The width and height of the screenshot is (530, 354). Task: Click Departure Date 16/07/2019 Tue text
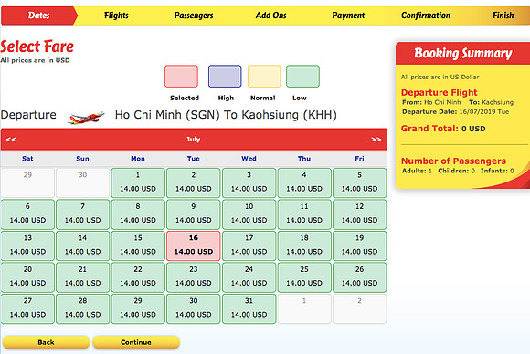coord(455,111)
